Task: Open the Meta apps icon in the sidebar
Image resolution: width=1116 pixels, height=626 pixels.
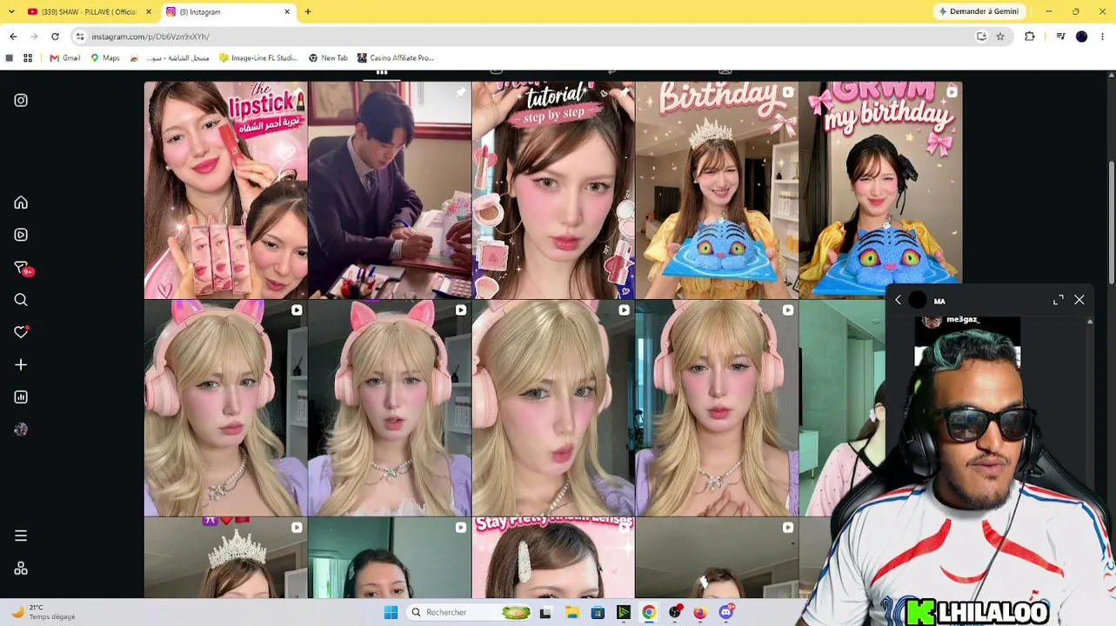Action: click(x=21, y=569)
